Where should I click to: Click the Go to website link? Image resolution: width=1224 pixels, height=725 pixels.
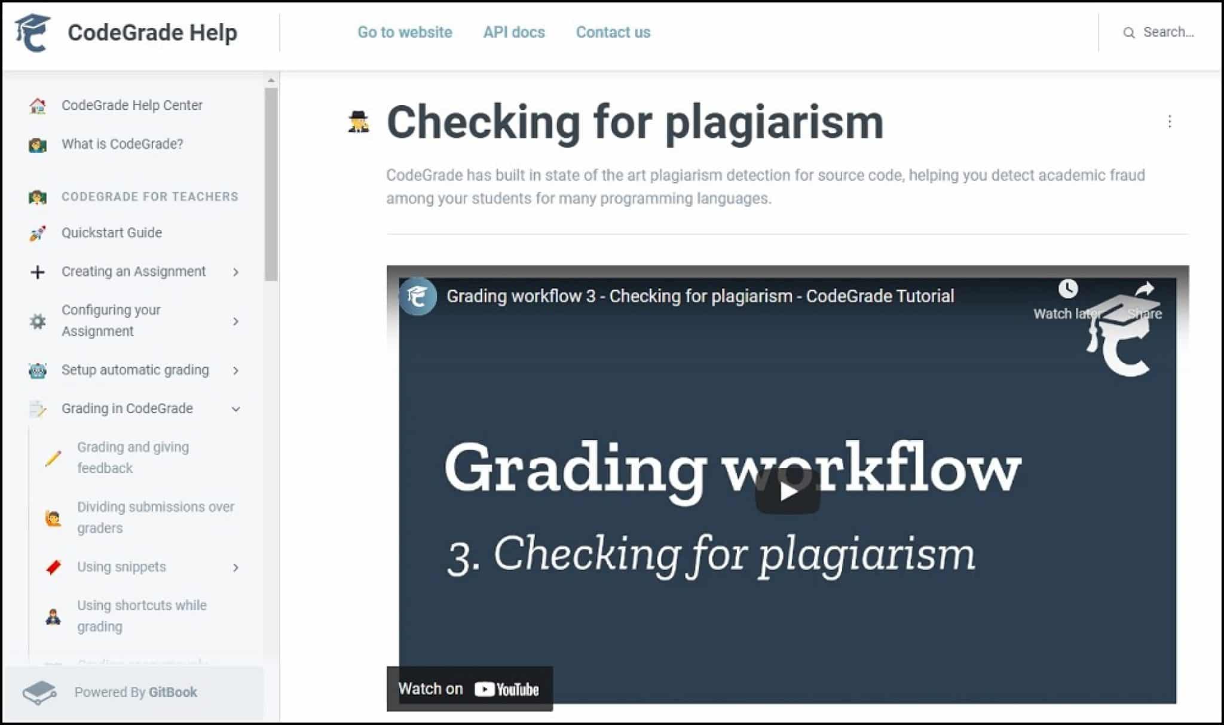[404, 32]
